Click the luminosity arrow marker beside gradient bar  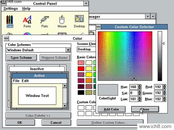(x=163, y=43)
